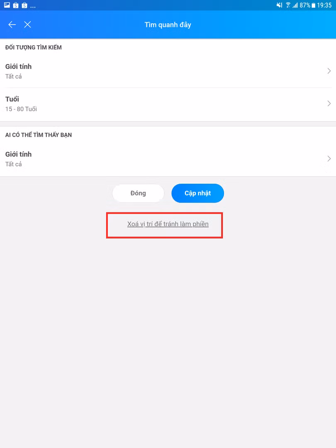Tap the blue Cập nhật button

point(198,193)
